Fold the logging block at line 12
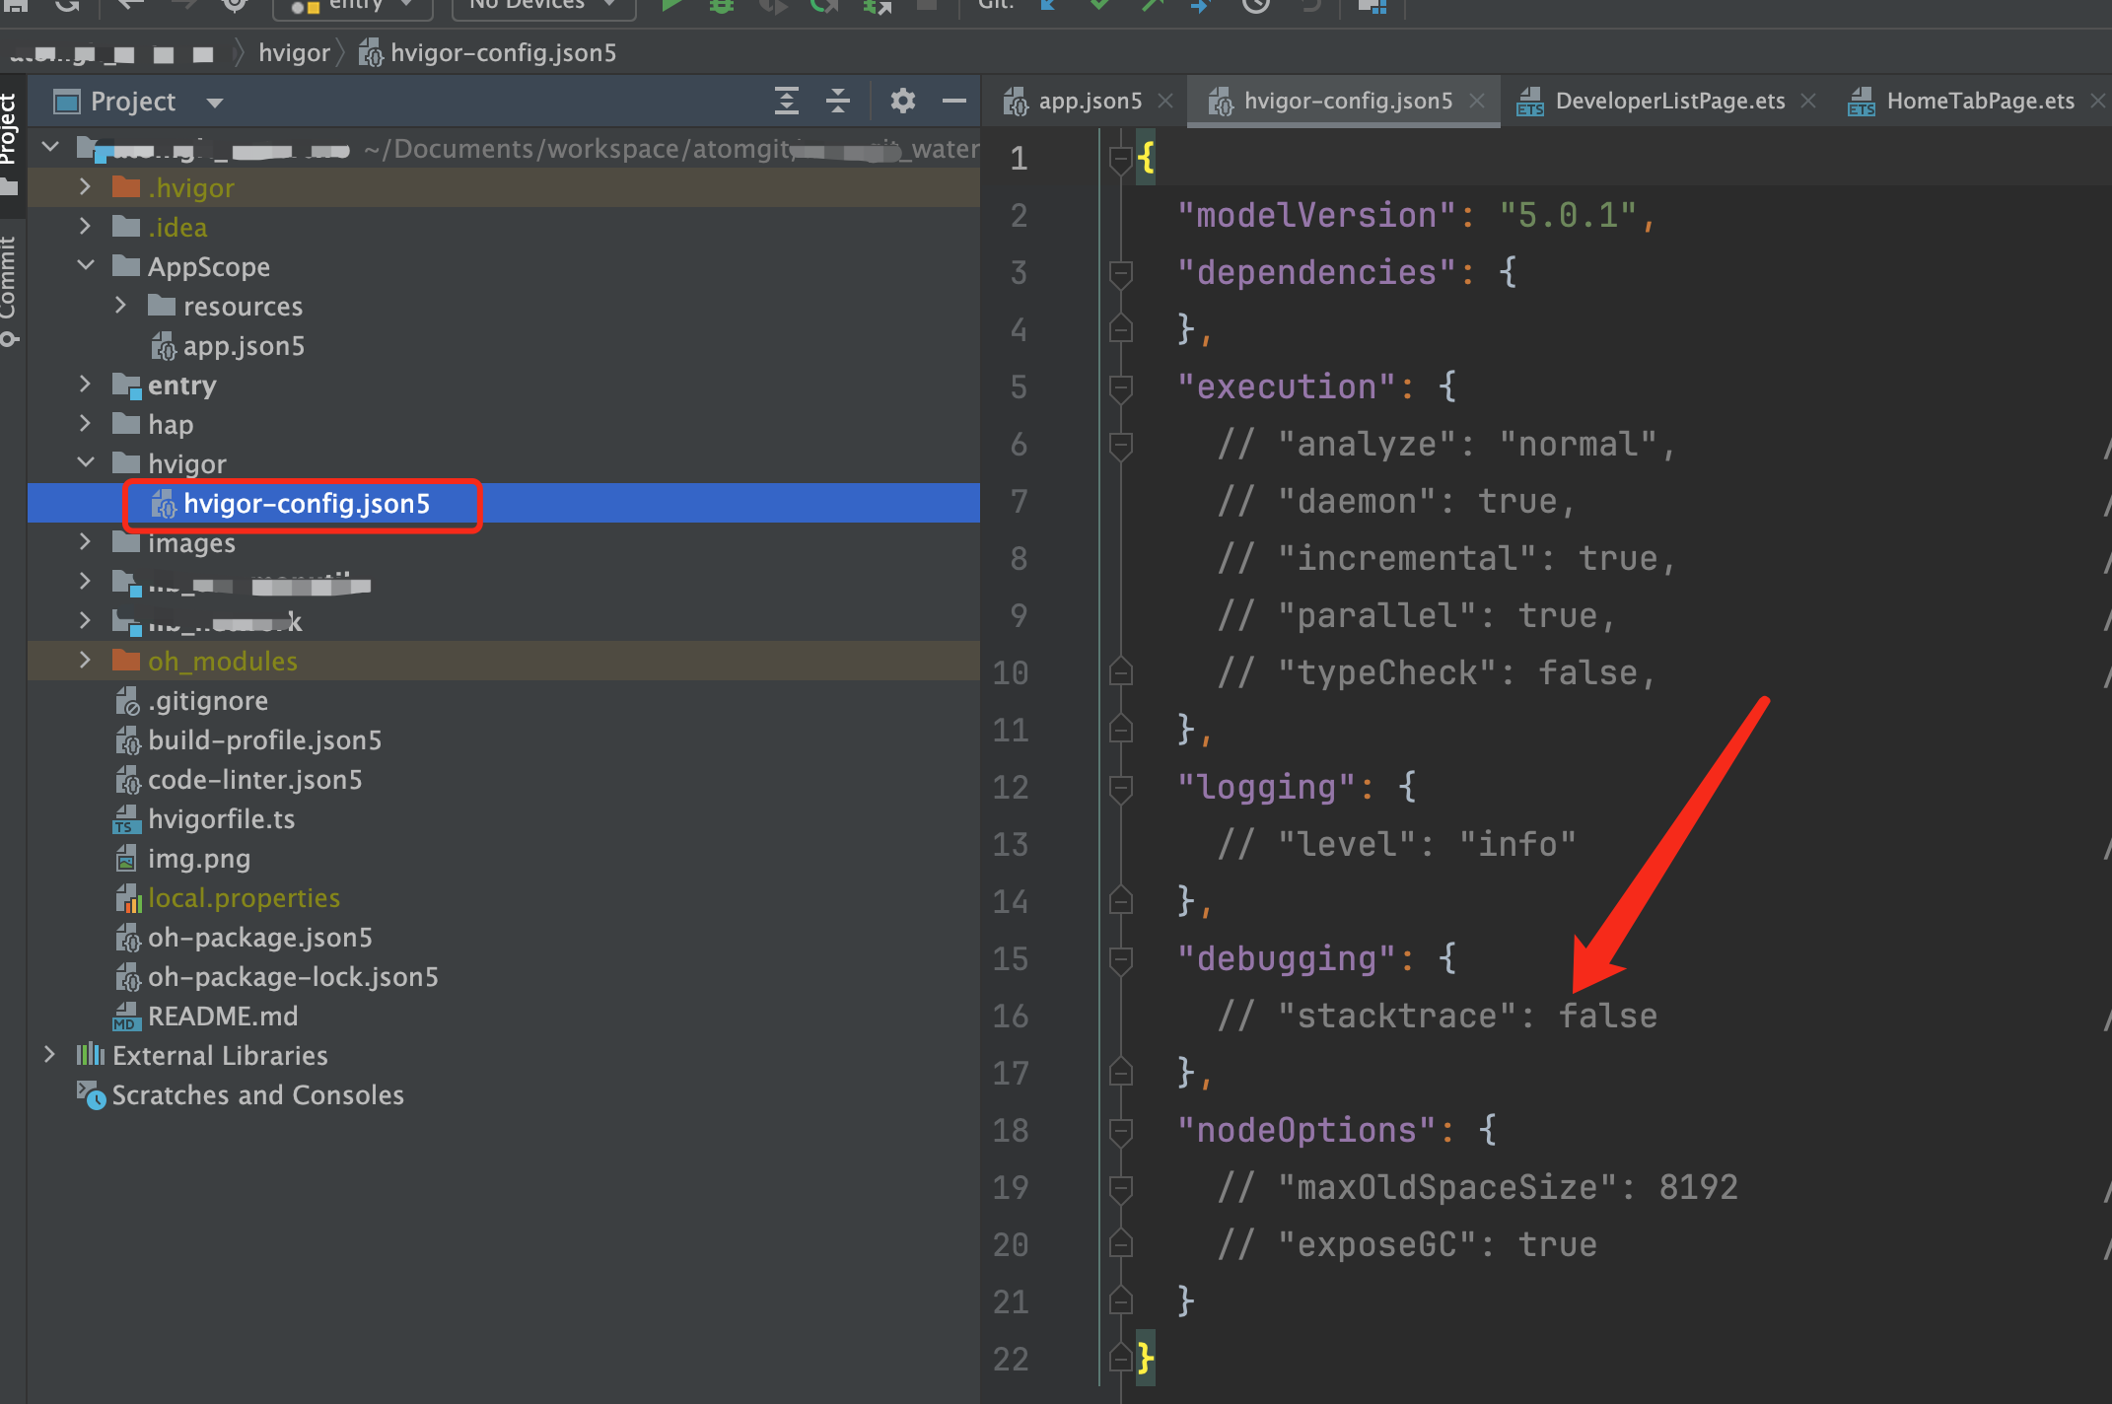The image size is (2112, 1404). pyautogui.click(x=1120, y=787)
